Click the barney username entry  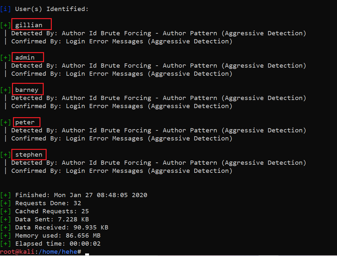point(27,90)
